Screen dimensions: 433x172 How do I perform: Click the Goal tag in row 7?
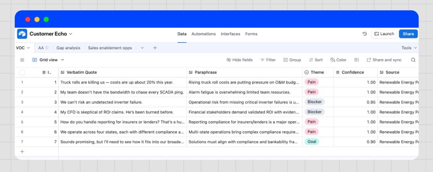tap(312, 142)
